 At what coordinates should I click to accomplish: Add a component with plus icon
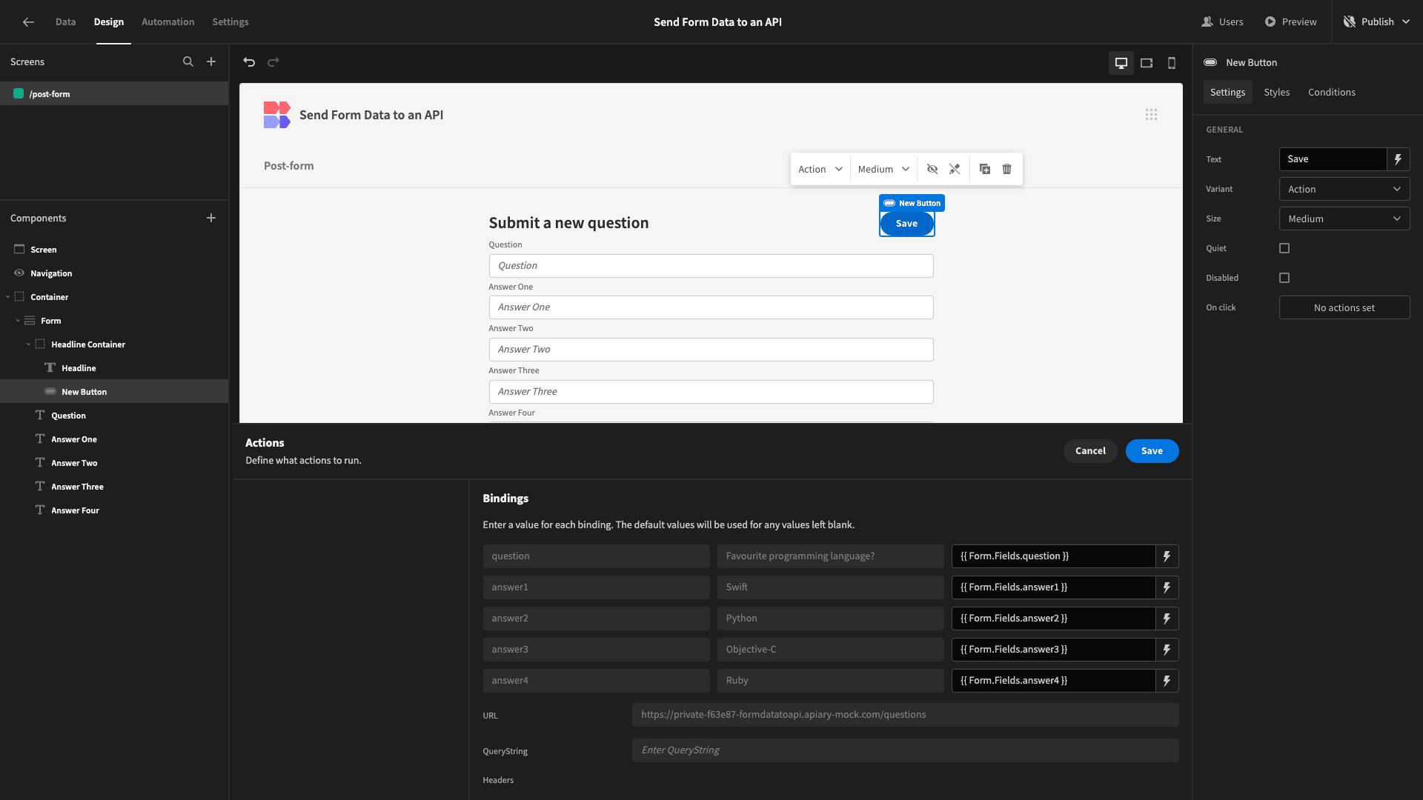pyautogui.click(x=211, y=218)
